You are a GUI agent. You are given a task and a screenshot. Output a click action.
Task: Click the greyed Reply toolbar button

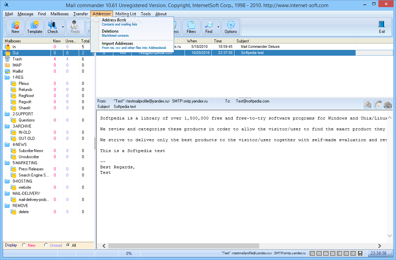[75, 27]
